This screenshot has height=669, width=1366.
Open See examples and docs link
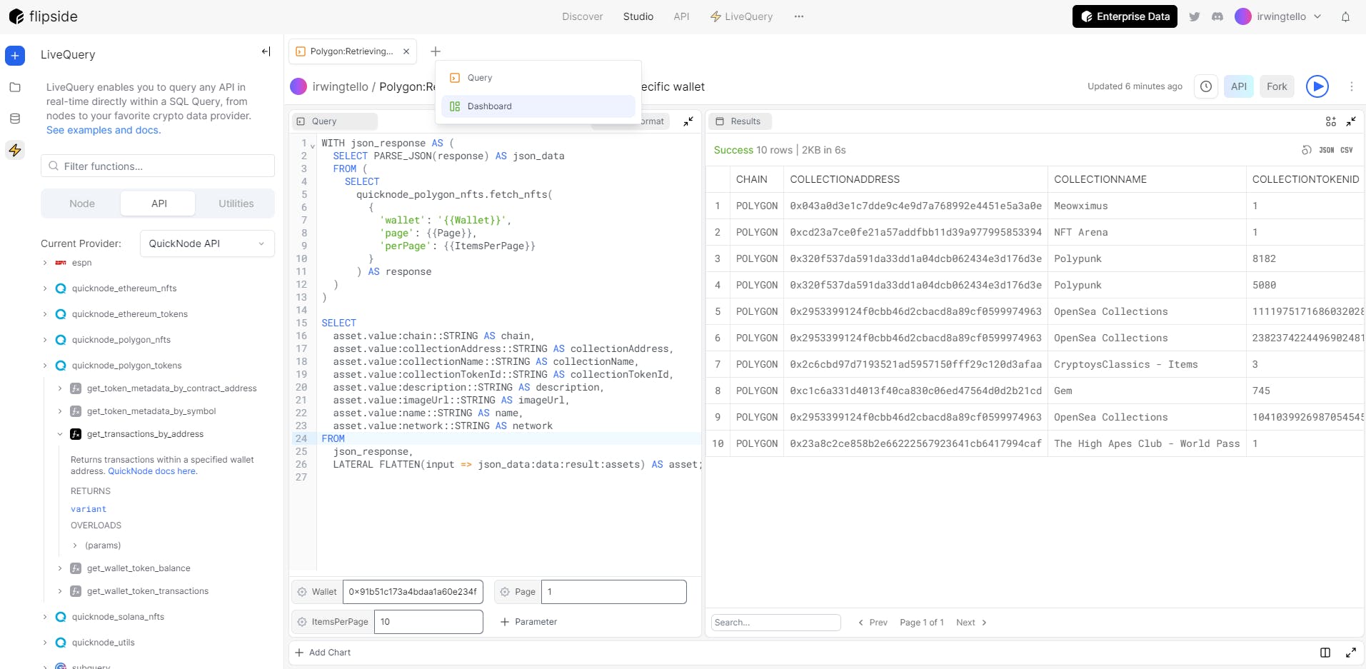104,130
